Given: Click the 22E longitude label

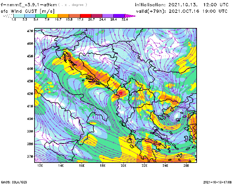Looking at the screenshot, I should click(x=144, y=166).
